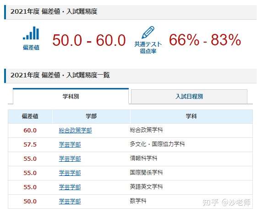The width and height of the screenshot is (257, 213).
Task: Click the 共通テスト得点率 label
Action: 148,48
